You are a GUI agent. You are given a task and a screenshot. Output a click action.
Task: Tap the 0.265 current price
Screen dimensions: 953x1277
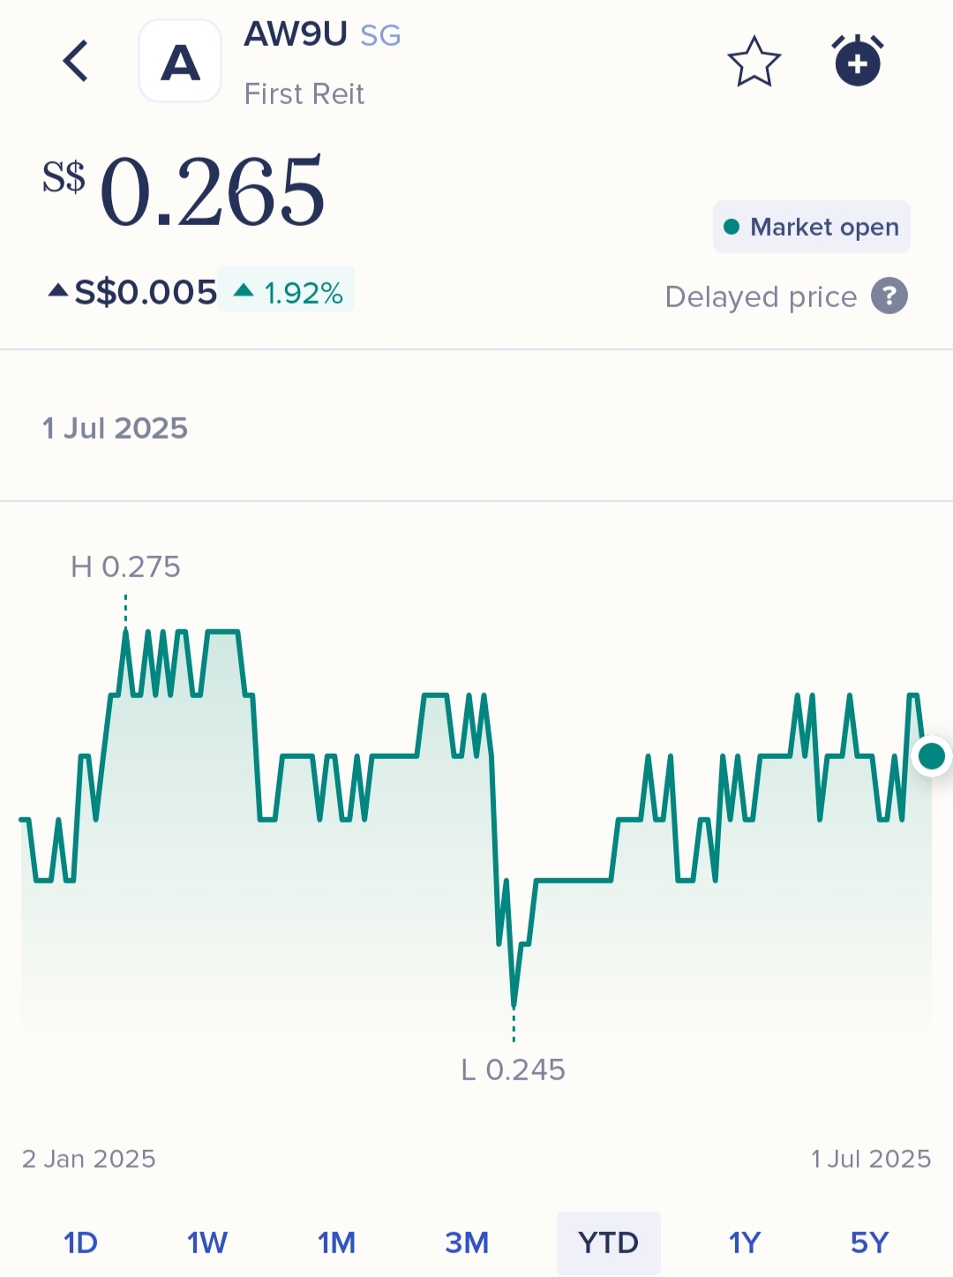coord(212,192)
